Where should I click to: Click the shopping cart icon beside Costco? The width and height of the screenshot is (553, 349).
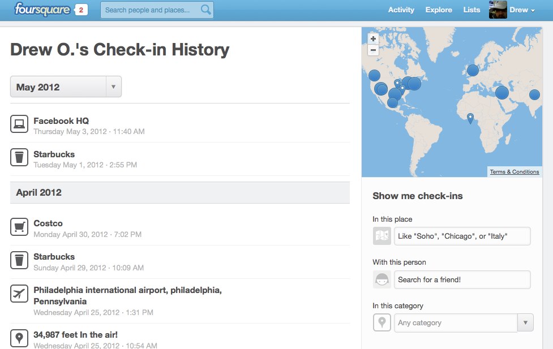[19, 227]
